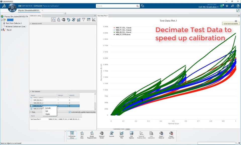Click the Execute icon in Calibration setup toolbar
This screenshot has height=145, width=241.
[74, 19]
